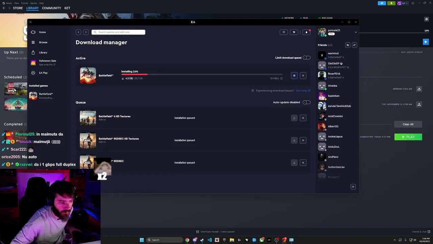This screenshot has height=244, width=433.
Task: Click the Battlefield install progress bar
Action: pos(202,74)
